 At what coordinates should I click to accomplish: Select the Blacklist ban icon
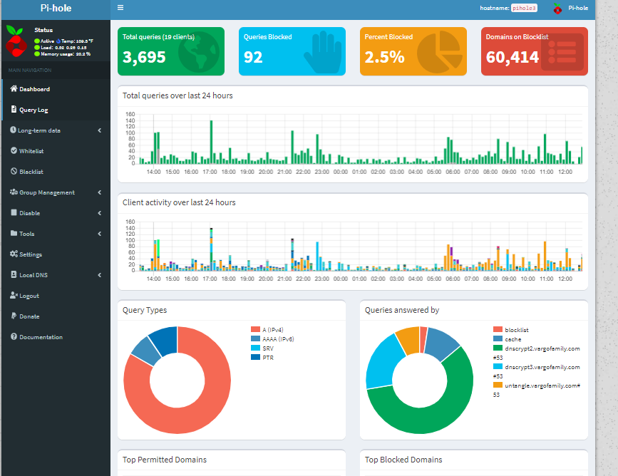point(14,172)
